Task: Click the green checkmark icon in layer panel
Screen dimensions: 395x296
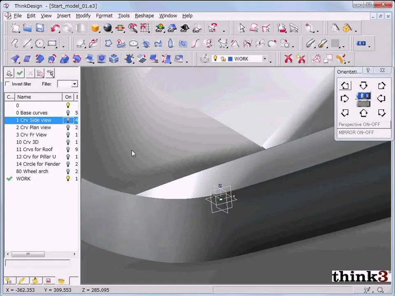Action: pyautogui.click(x=20, y=73)
